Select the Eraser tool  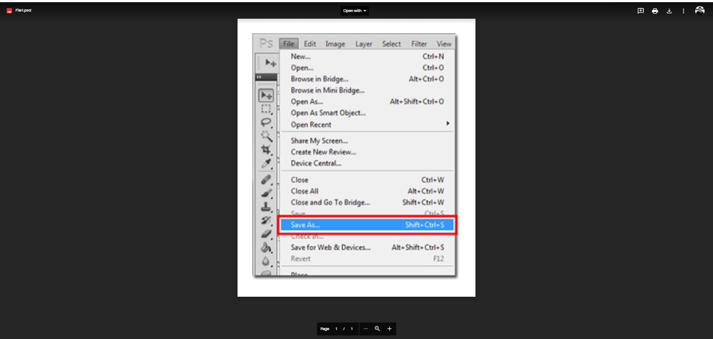point(266,234)
